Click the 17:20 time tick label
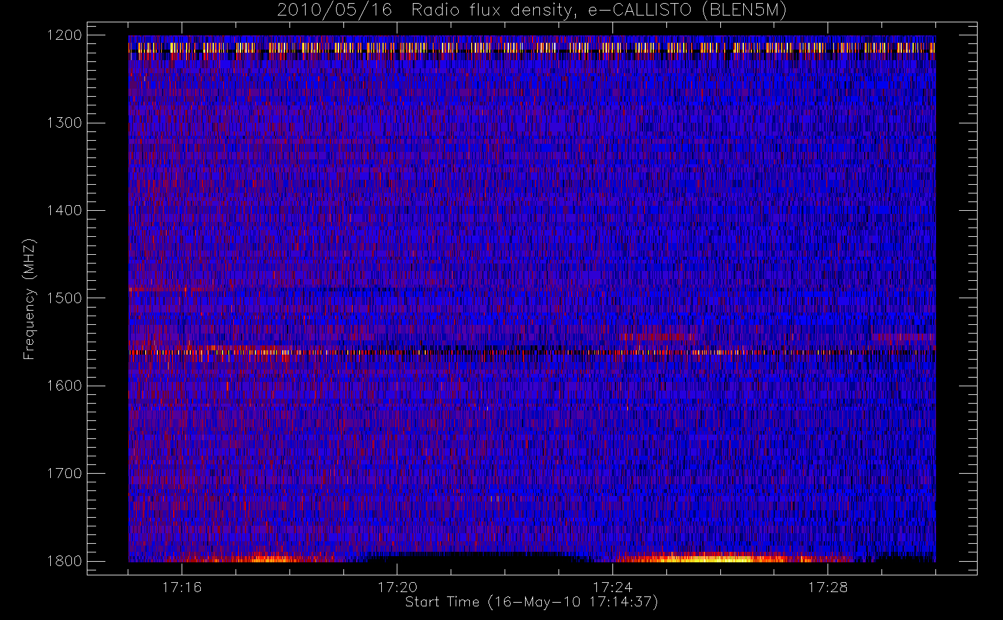Screen dimensions: 1003x620 pos(397,587)
